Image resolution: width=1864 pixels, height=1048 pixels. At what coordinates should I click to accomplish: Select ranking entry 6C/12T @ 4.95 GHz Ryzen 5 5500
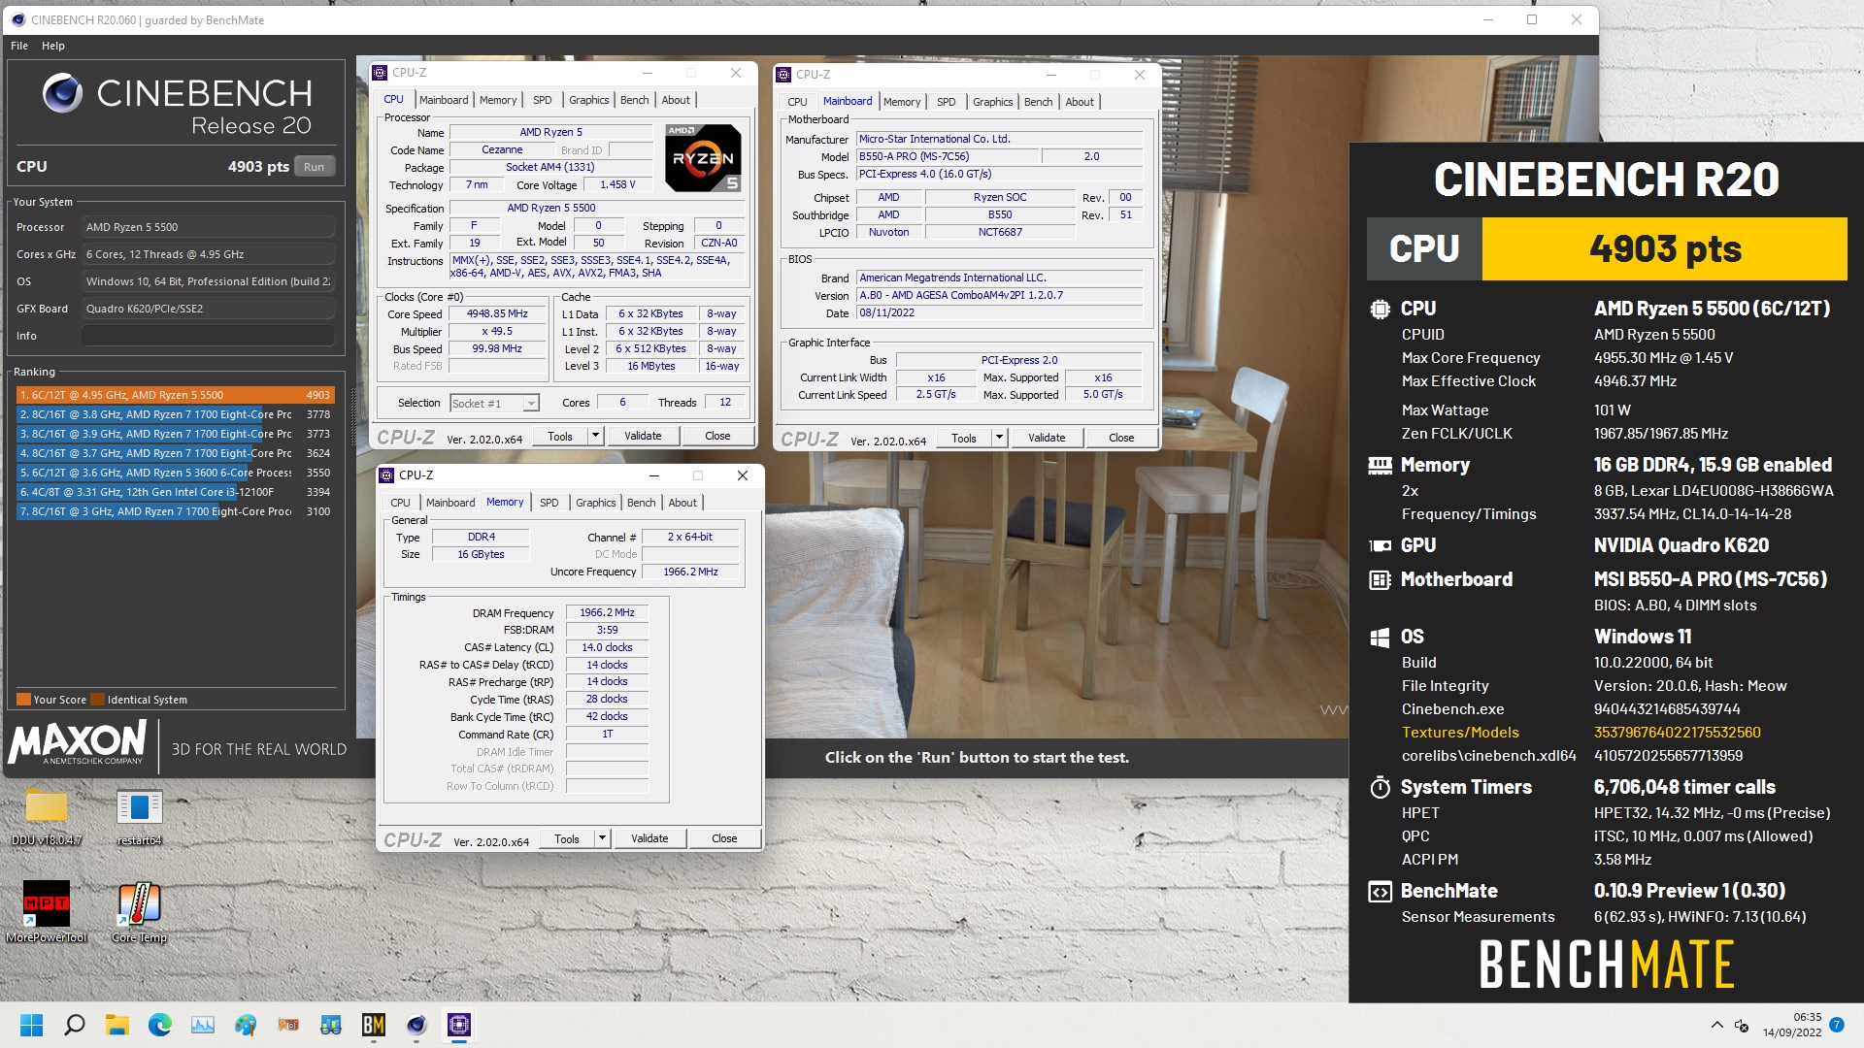(x=175, y=395)
